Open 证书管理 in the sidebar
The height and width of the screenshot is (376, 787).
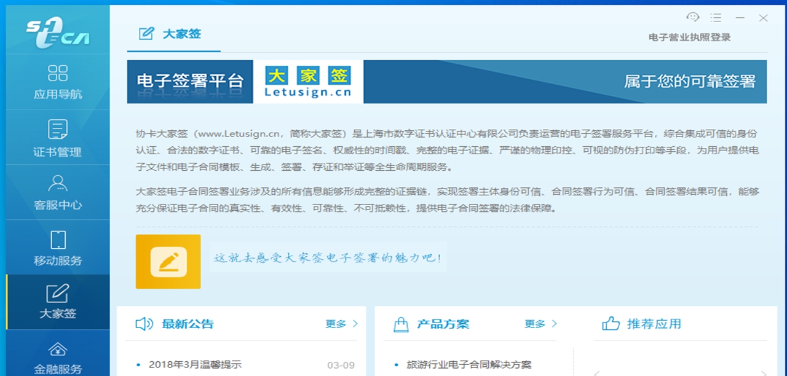[x=58, y=138]
